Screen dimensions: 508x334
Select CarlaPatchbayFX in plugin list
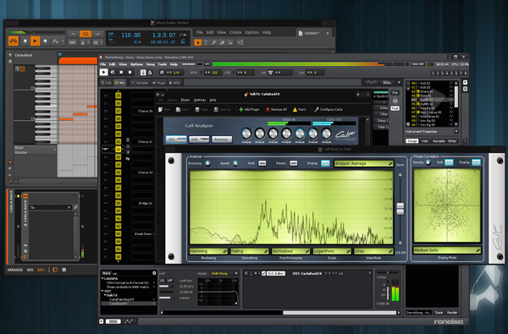tap(121, 299)
